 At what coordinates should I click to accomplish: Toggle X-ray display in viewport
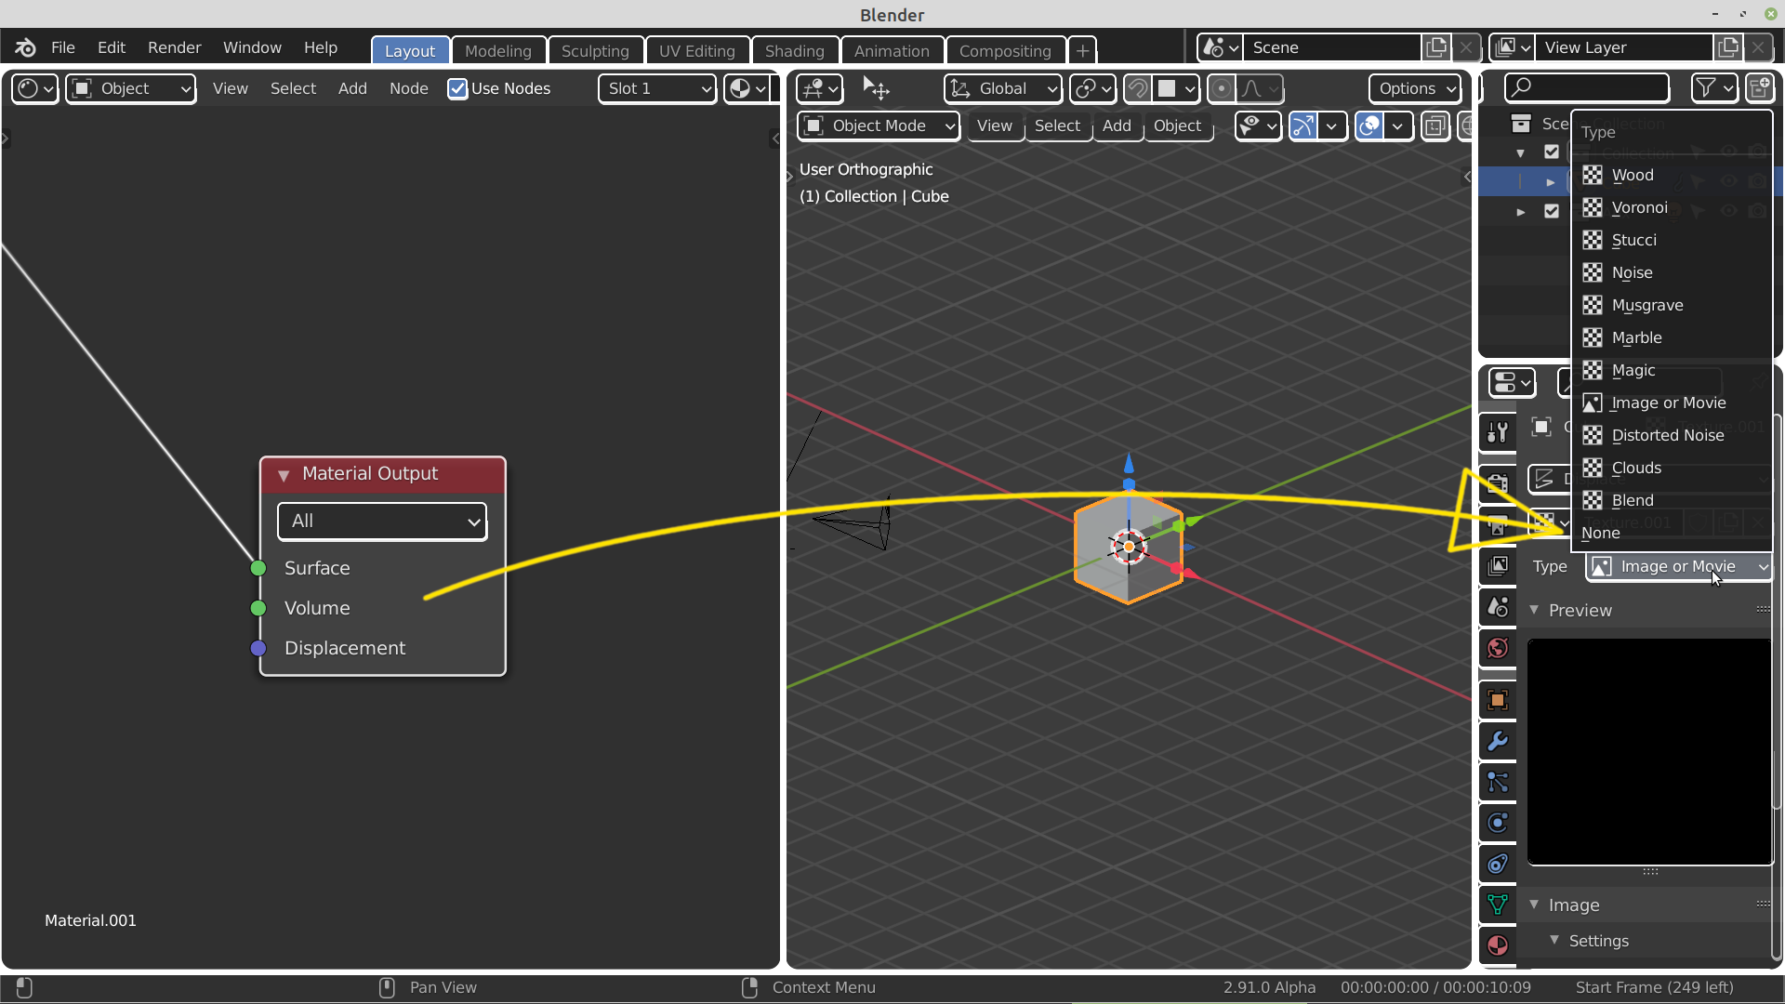[1435, 125]
